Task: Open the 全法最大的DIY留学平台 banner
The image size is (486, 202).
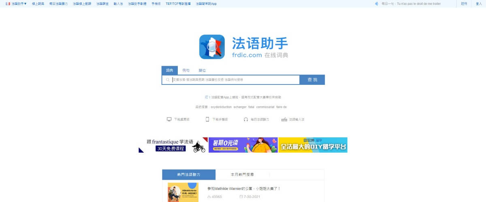Action: [313, 145]
